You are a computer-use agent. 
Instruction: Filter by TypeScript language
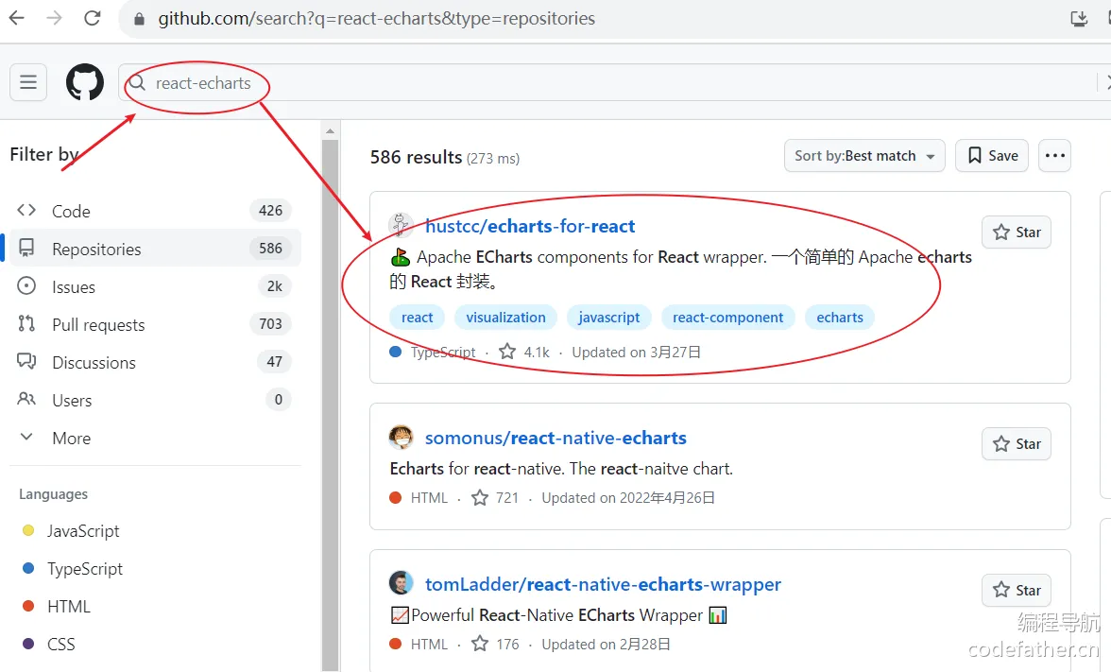[85, 569]
